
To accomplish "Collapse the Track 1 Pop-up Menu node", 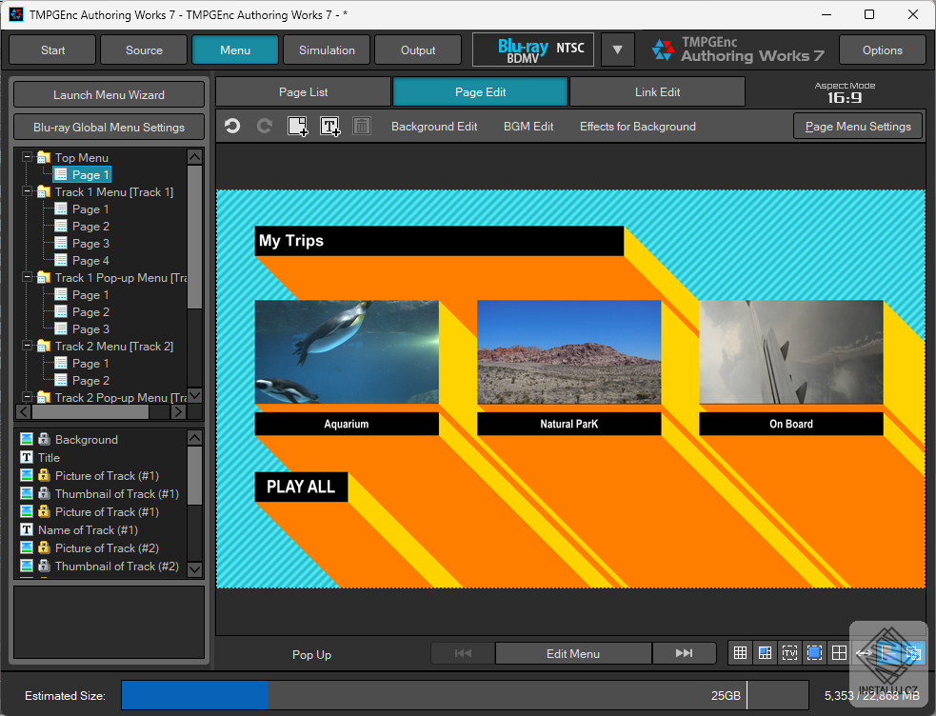I will tap(27, 277).
